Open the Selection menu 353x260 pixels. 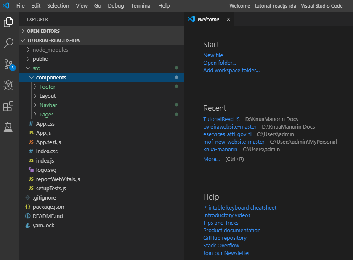coord(58,5)
